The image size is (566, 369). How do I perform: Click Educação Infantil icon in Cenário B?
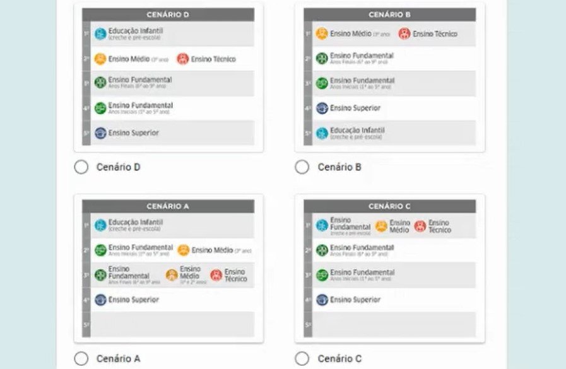pos(322,133)
